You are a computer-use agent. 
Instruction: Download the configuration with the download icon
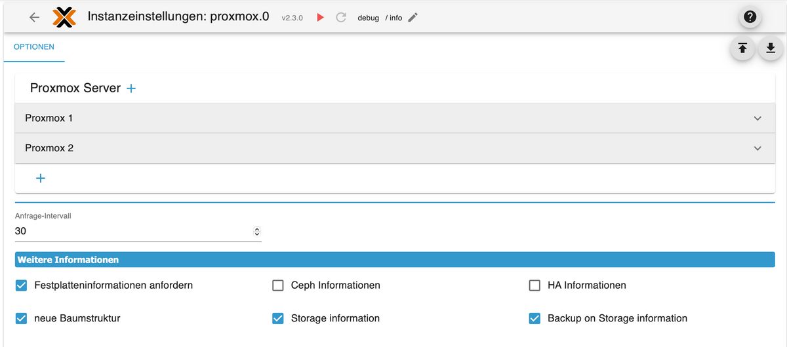tap(771, 48)
